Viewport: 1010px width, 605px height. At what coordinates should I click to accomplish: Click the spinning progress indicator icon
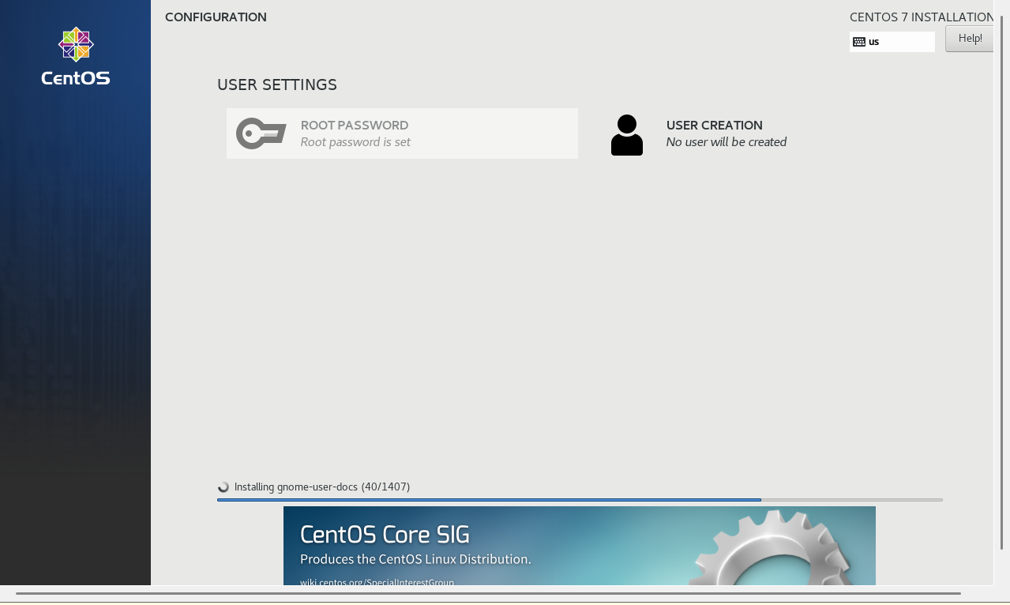coord(224,487)
